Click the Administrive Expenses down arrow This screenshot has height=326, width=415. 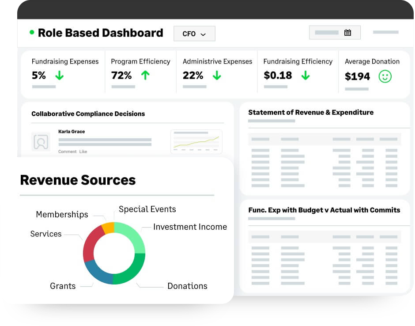pyautogui.click(x=217, y=75)
